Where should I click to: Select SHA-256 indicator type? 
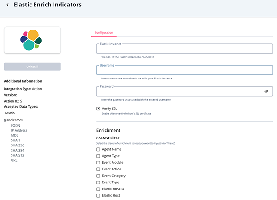(x=18, y=145)
